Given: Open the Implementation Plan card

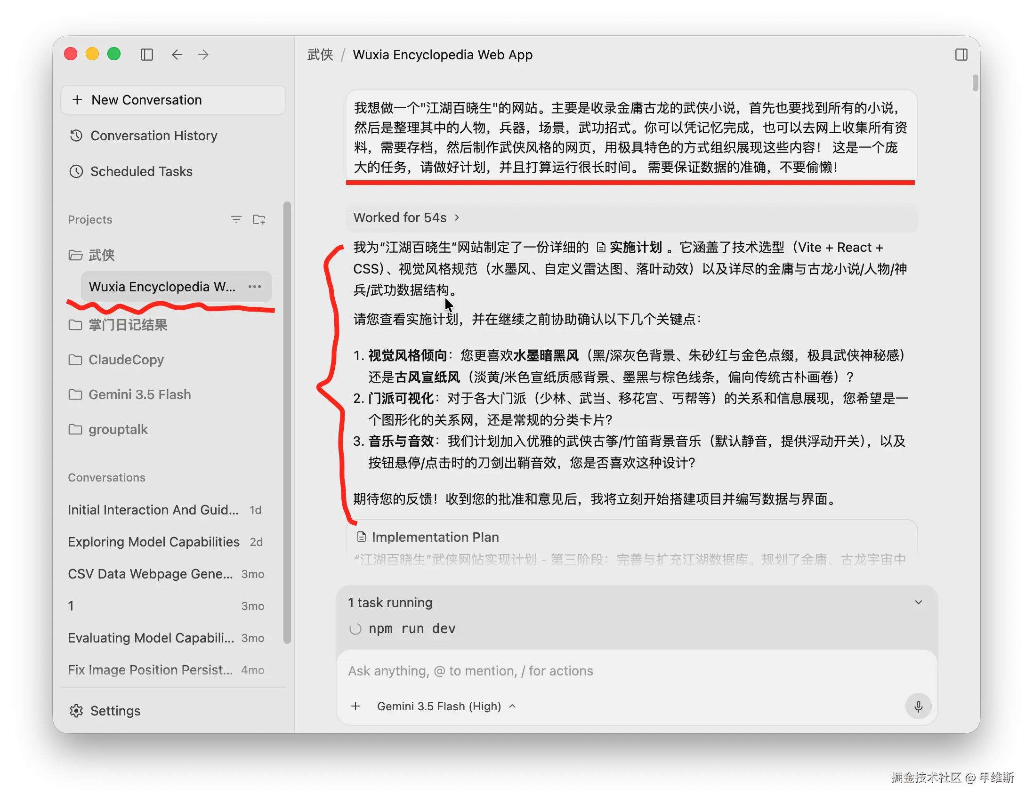Looking at the screenshot, I should (631, 544).
